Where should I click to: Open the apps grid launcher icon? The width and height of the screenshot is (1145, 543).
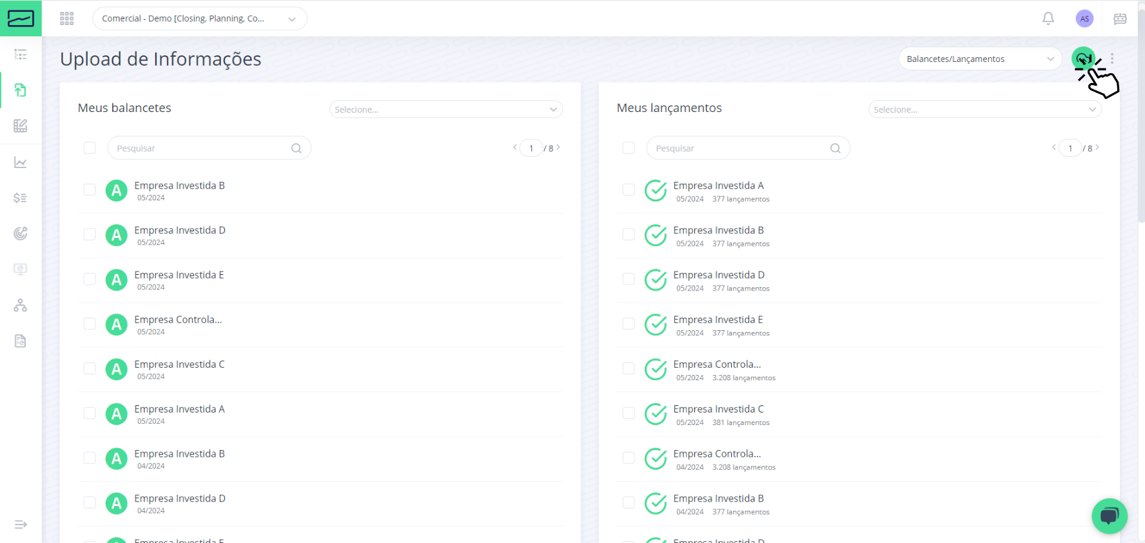(67, 18)
